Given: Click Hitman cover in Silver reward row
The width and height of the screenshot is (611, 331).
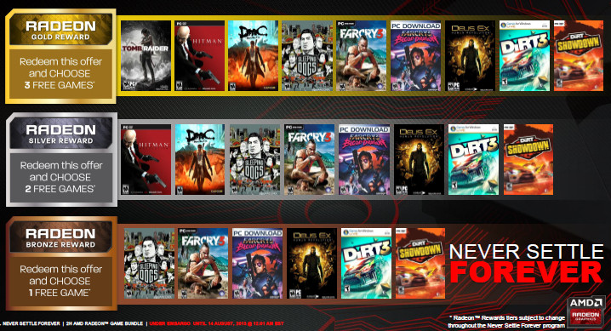Looking at the screenshot, I should (x=146, y=160).
